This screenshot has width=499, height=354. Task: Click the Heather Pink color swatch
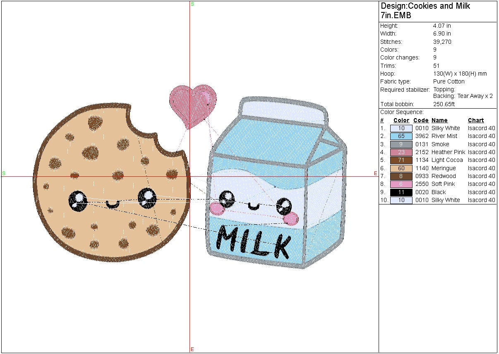coord(401,152)
